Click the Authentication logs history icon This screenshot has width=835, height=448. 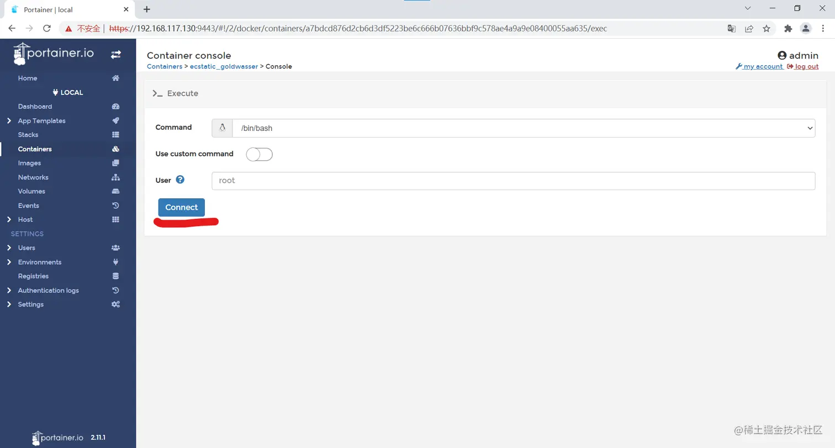click(115, 291)
